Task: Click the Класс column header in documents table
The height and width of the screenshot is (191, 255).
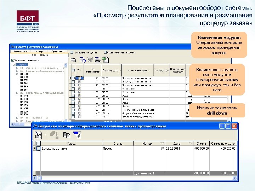Action: coord(71,144)
